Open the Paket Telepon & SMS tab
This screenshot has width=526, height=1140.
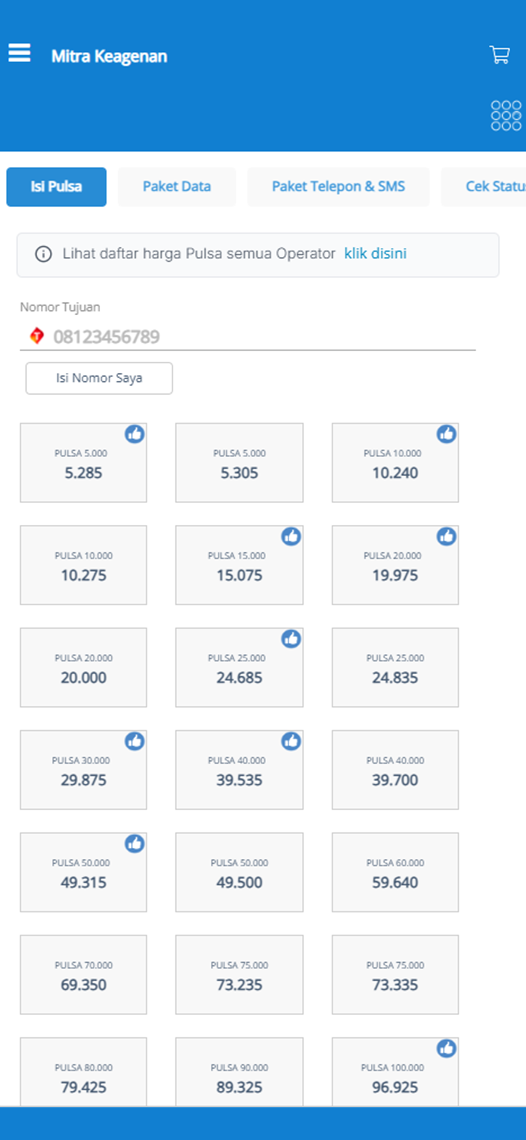click(338, 187)
